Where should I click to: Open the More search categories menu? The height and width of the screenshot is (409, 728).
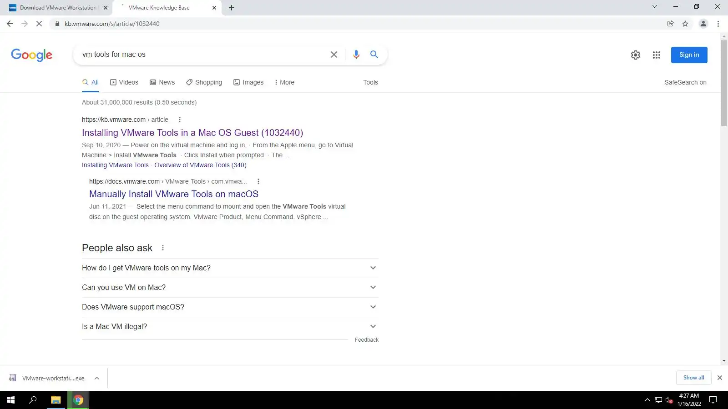click(x=284, y=82)
